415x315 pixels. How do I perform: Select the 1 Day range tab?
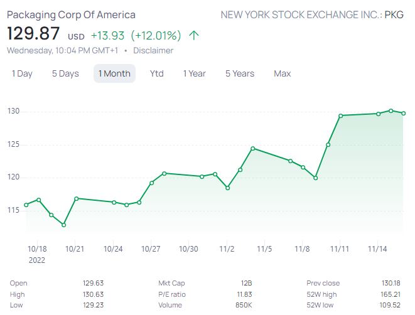coord(22,73)
